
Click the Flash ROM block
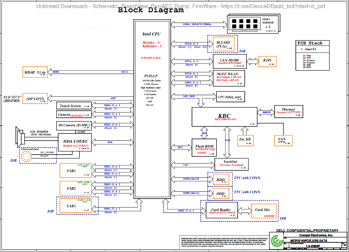[x=205, y=147]
